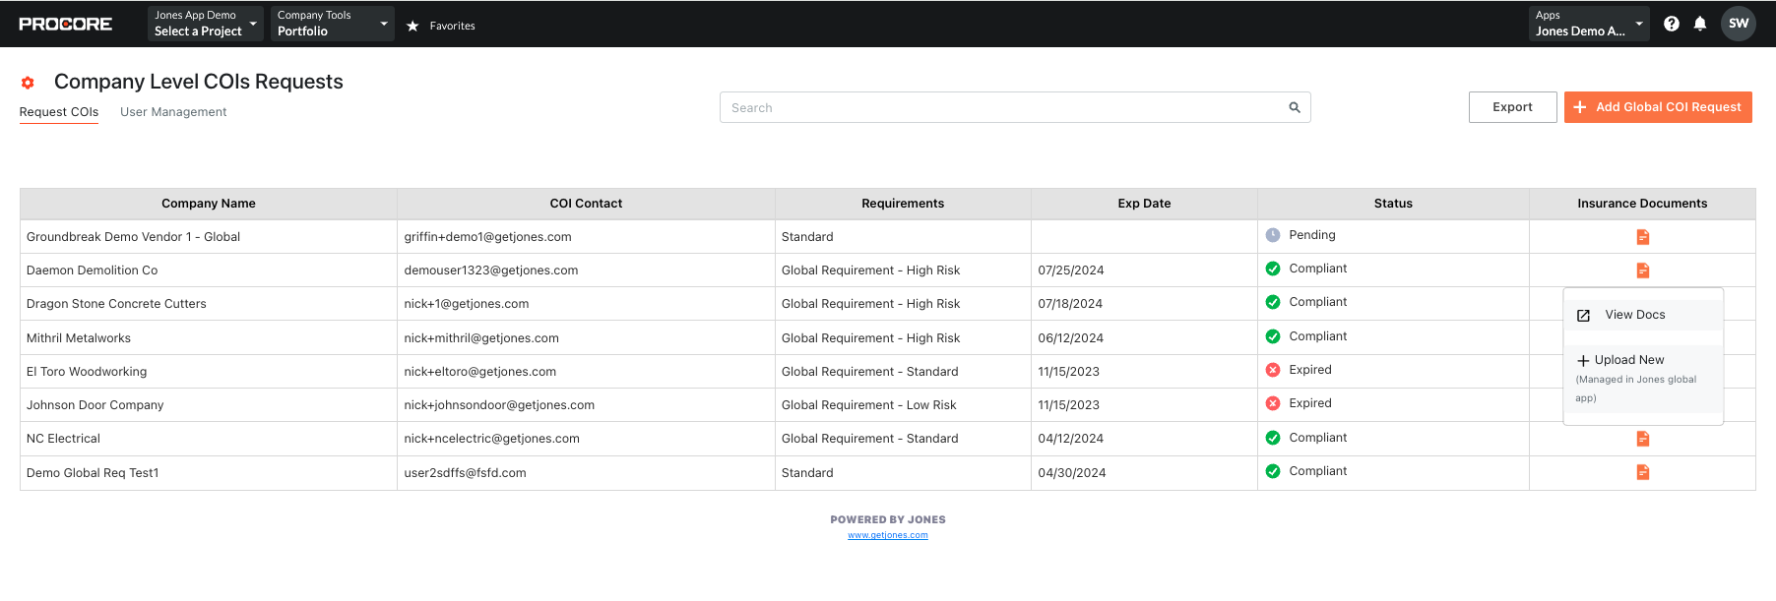This screenshot has width=1776, height=601.
Task: Open insurance document for Groundbreak Demo Vendor
Action: point(1643,237)
